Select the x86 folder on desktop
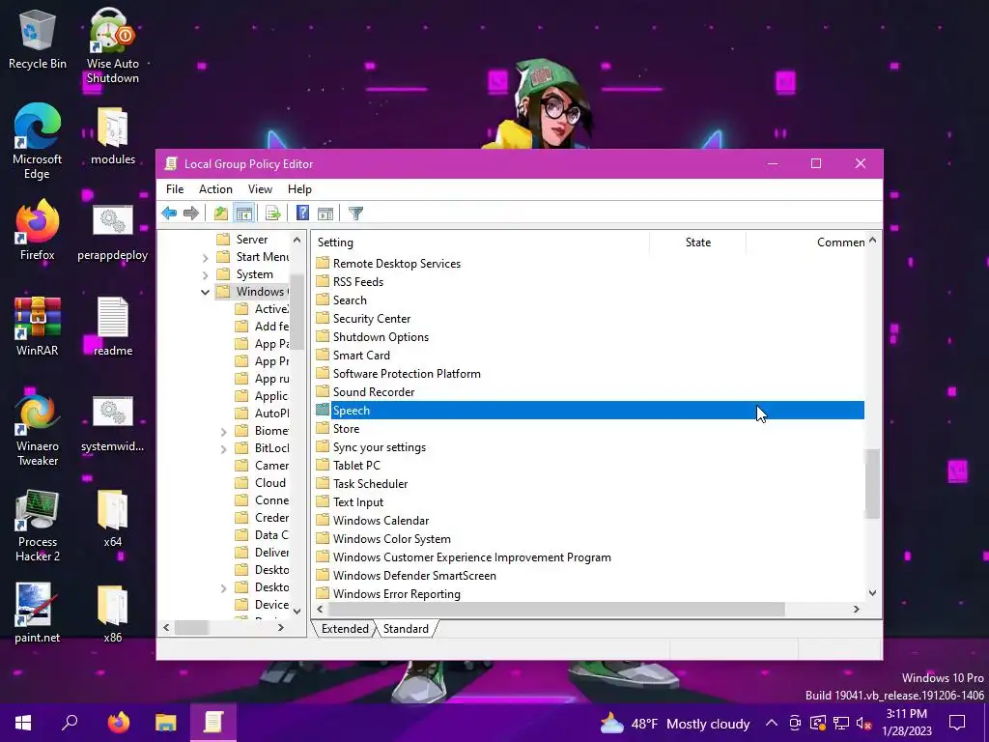Image resolution: width=989 pixels, height=742 pixels. point(113,614)
